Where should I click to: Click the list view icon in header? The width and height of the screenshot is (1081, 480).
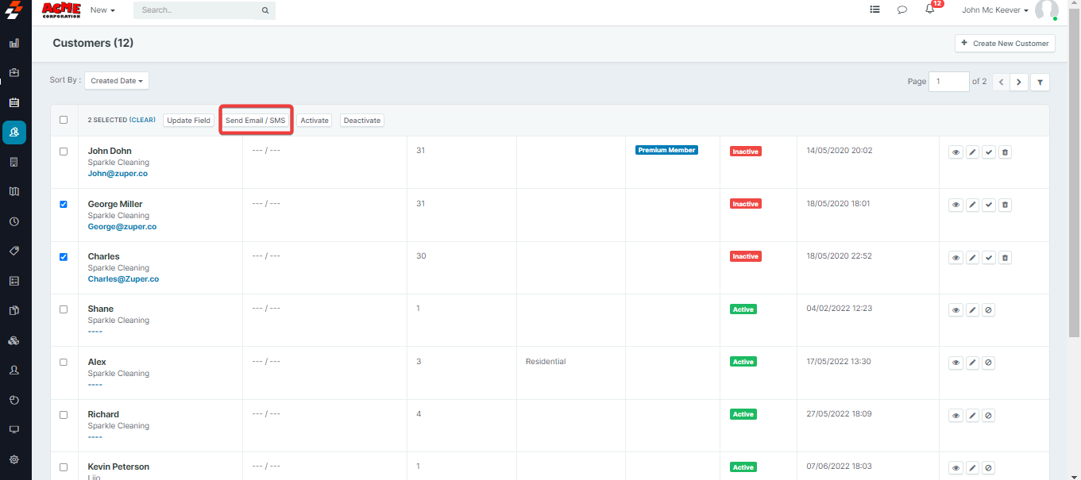pyautogui.click(x=874, y=10)
